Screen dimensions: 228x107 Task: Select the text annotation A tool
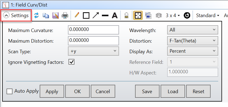click(115, 15)
